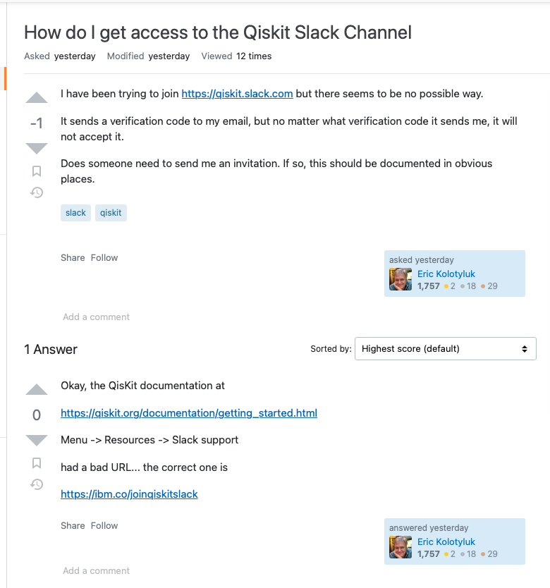Screen dimensions: 550x588
Task: Select the slack tag
Action: [75, 212]
